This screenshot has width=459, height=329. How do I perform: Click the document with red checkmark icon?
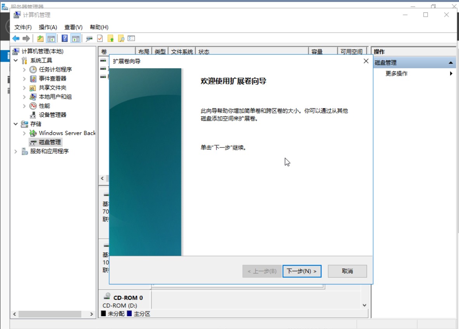100,38
